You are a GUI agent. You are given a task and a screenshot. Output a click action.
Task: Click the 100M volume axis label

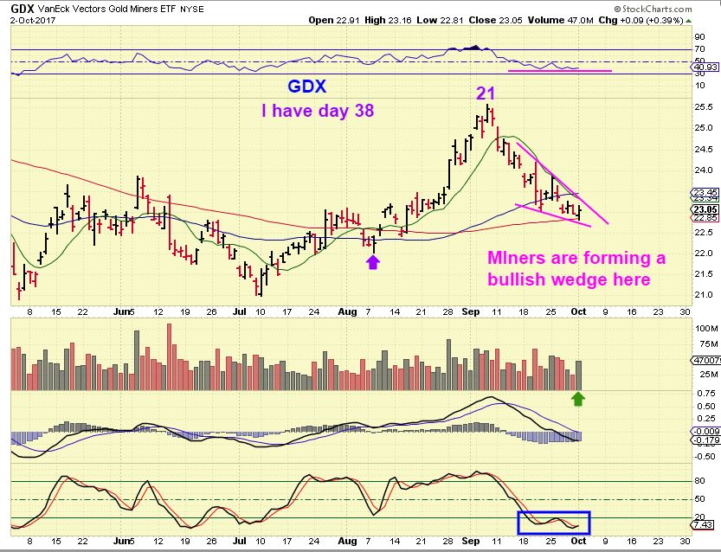(706, 329)
